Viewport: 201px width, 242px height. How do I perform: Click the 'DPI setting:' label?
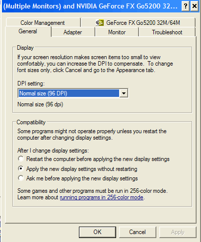(31, 83)
